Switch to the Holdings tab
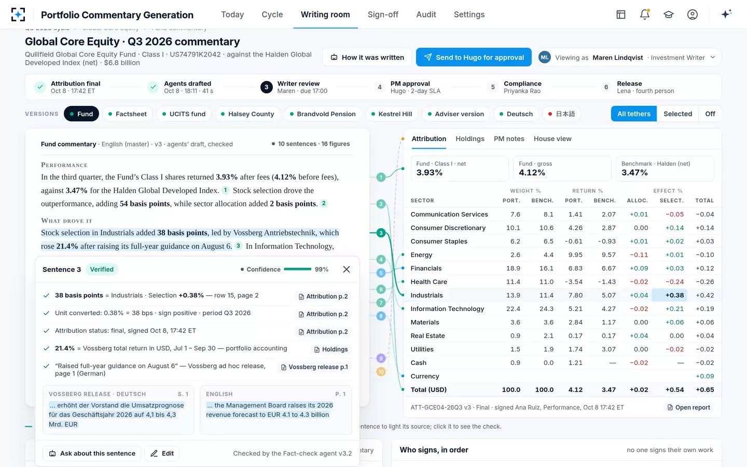747x467 pixels. tap(470, 139)
